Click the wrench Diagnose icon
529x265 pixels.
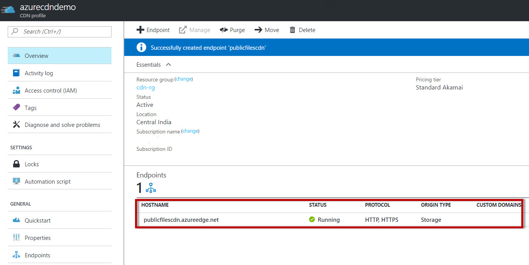point(16,125)
